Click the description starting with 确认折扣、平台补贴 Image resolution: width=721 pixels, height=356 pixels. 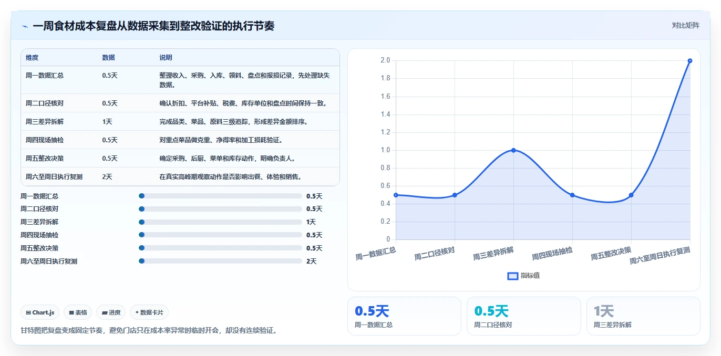click(243, 103)
